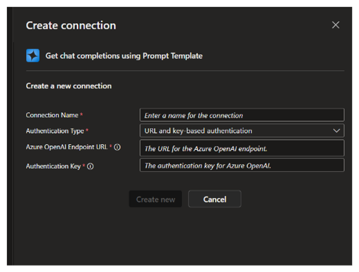Image resolution: width=359 pixels, height=272 pixels.
Task: Click the blue sparkle Prompt Template icon
Action: [33, 55]
